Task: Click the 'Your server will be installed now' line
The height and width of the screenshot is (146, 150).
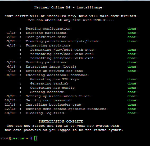Action: click(70, 16)
